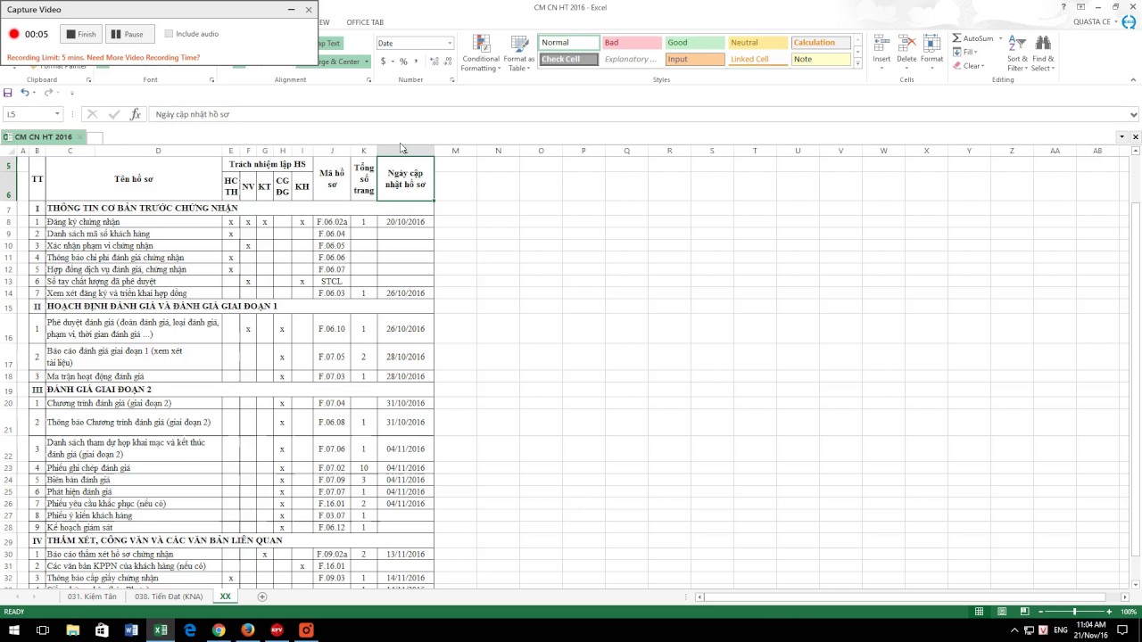
Task: Open QUASTA CE account menu
Action: (1098, 22)
